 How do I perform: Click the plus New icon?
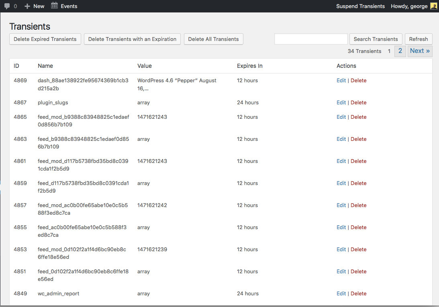point(27,6)
